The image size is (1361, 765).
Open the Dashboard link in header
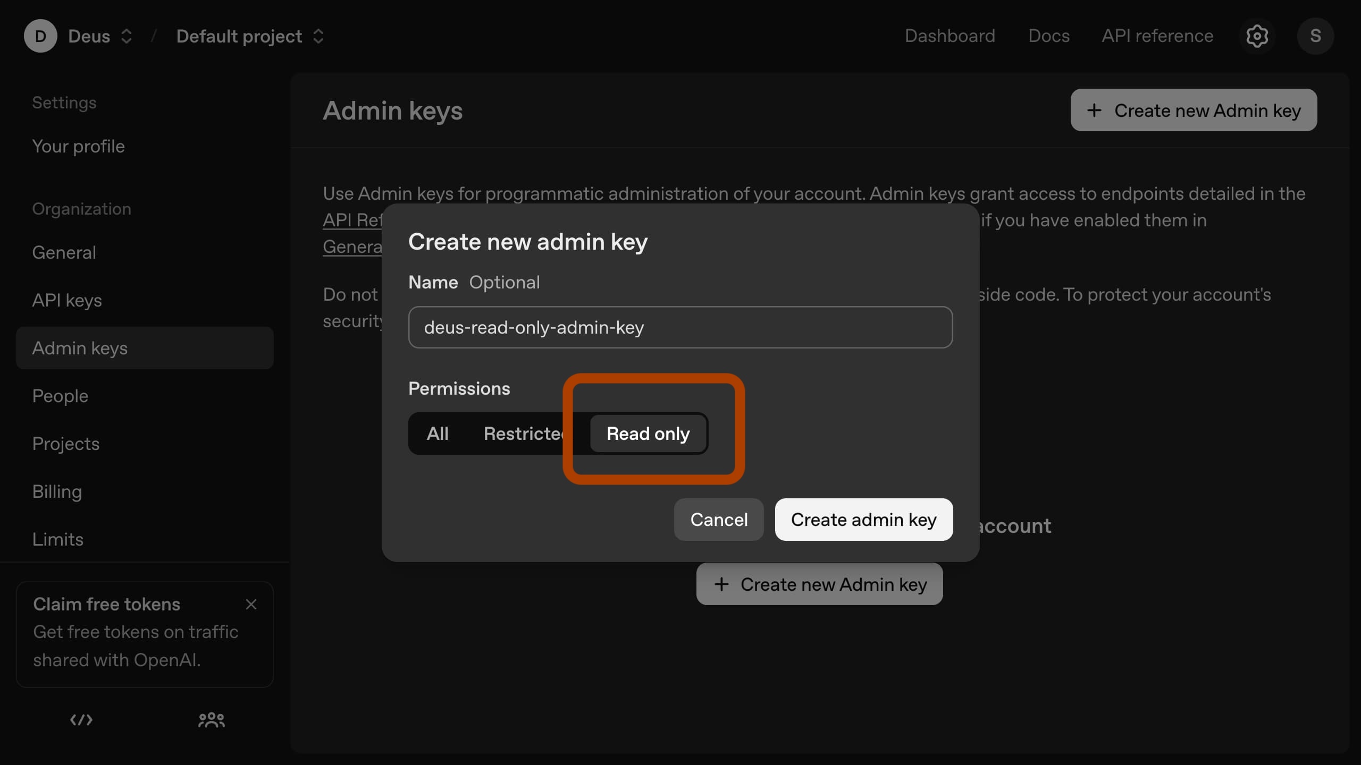click(x=950, y=36)
